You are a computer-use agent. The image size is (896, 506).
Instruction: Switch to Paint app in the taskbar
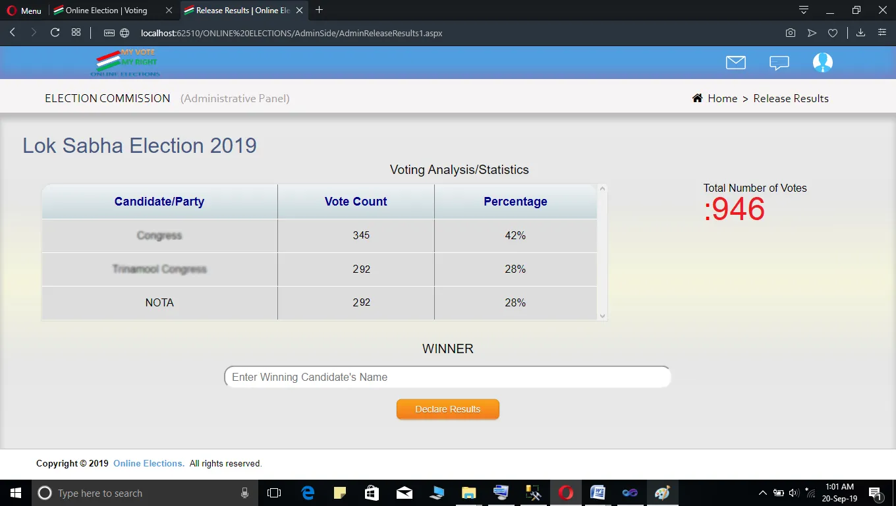click(x=662, y=493)
